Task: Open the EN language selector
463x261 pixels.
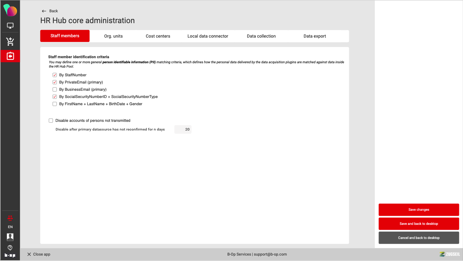Action: click(10, 227)
